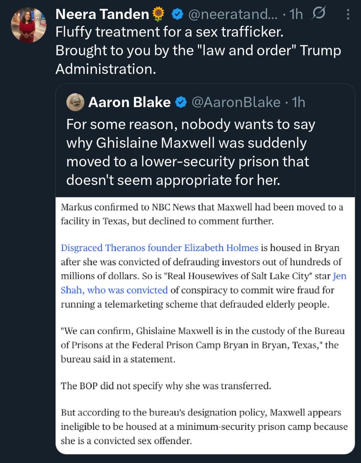
Task: Click the quoted tweet's 1h timestamp
Action: tap(298, 102)
